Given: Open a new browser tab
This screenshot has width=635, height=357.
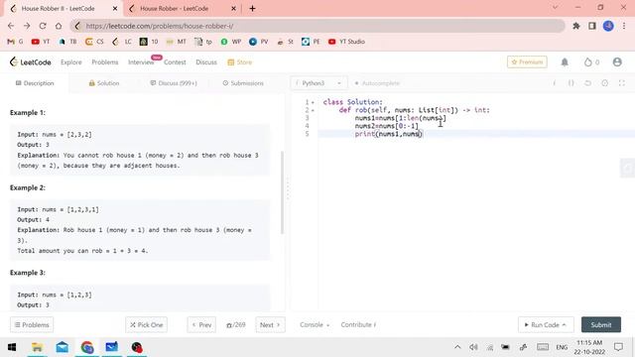Looking at the screenshot, I should 252,8.
